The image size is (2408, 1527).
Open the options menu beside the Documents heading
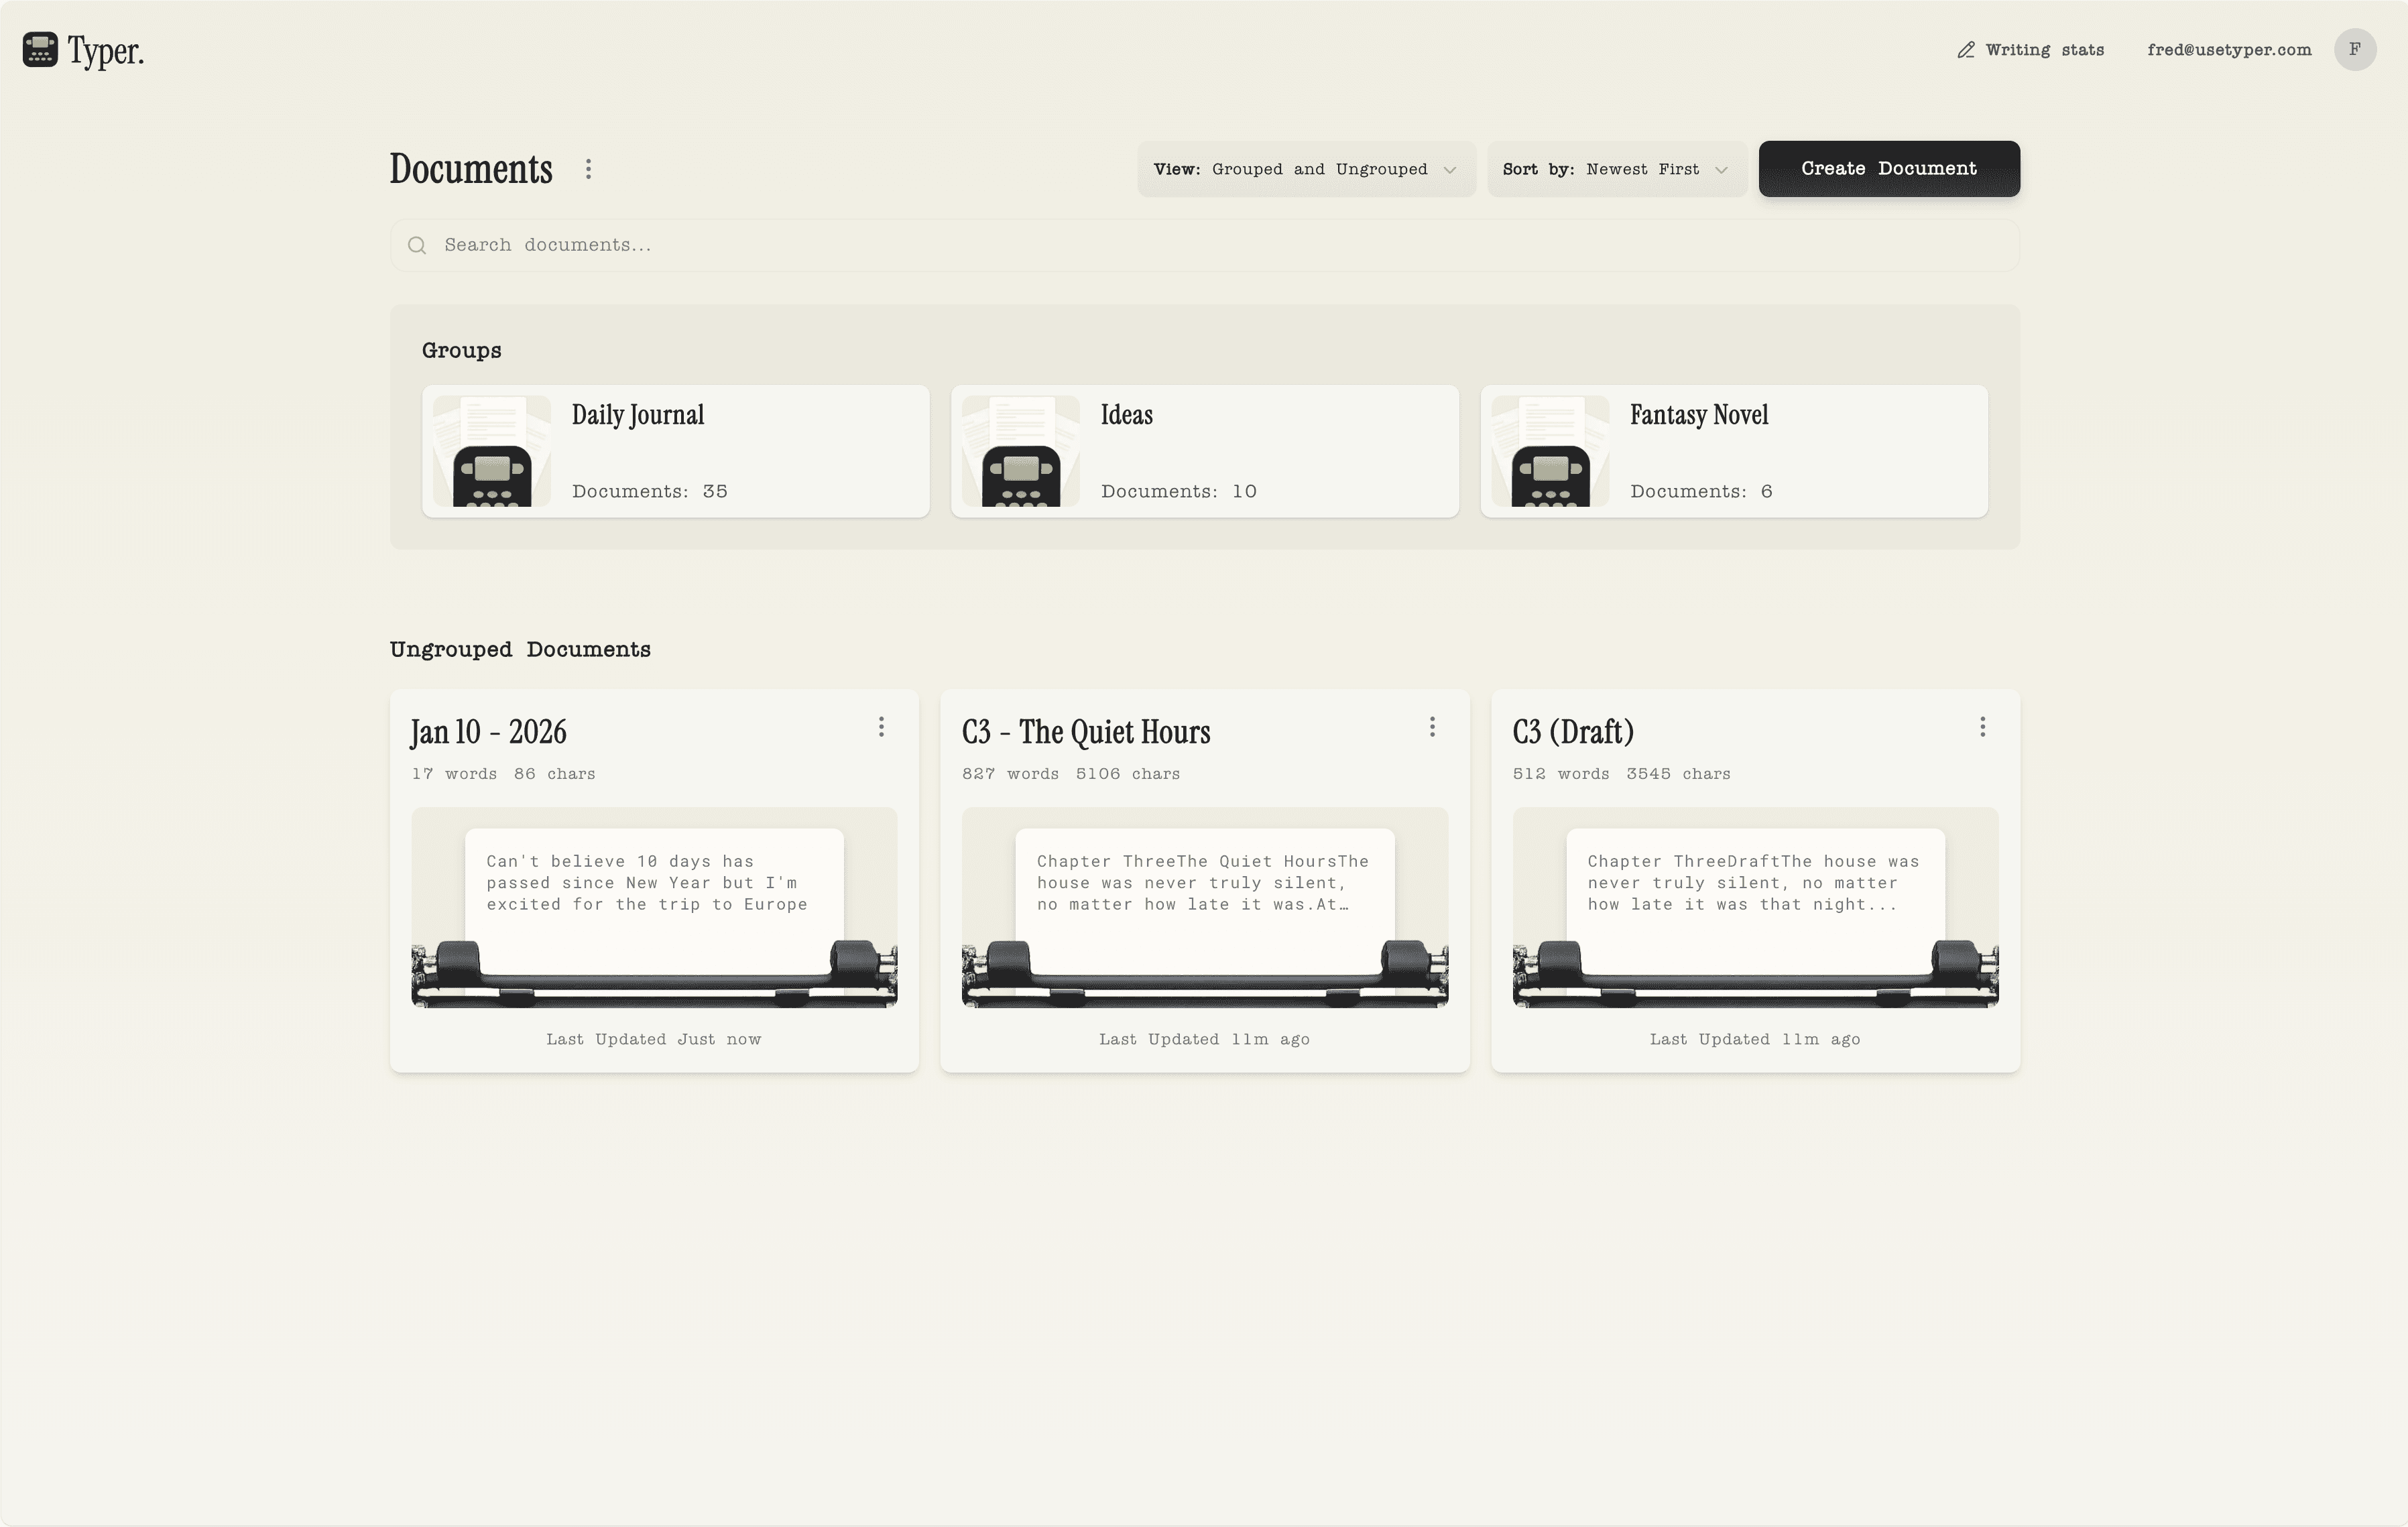(x=588, y=169)
